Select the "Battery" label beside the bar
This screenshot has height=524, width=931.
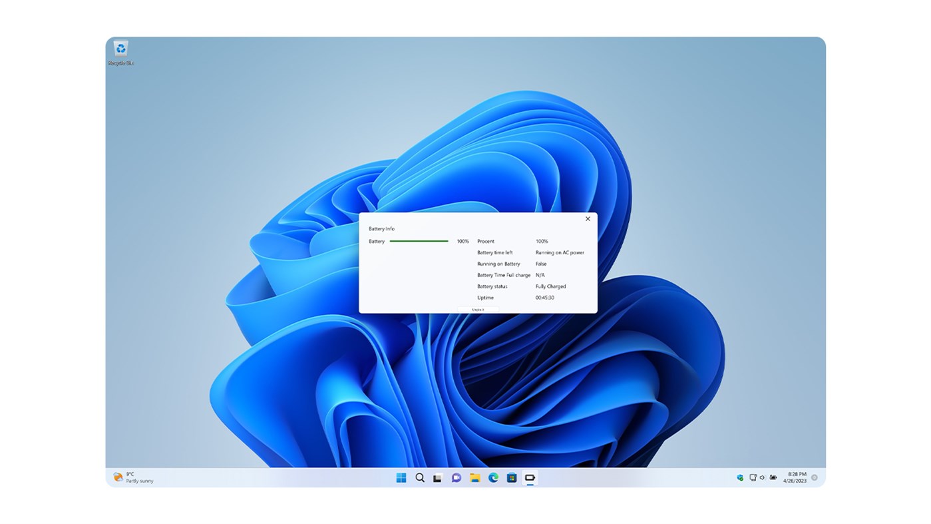377,241
